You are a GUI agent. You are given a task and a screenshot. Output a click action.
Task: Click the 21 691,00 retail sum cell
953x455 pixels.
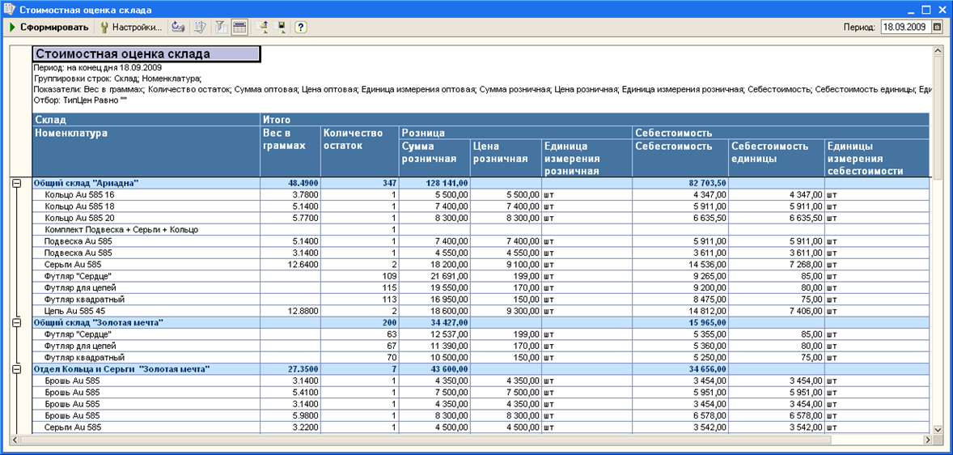(434, 276)
